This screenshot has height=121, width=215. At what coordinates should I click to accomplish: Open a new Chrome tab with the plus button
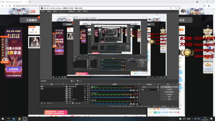30,2
